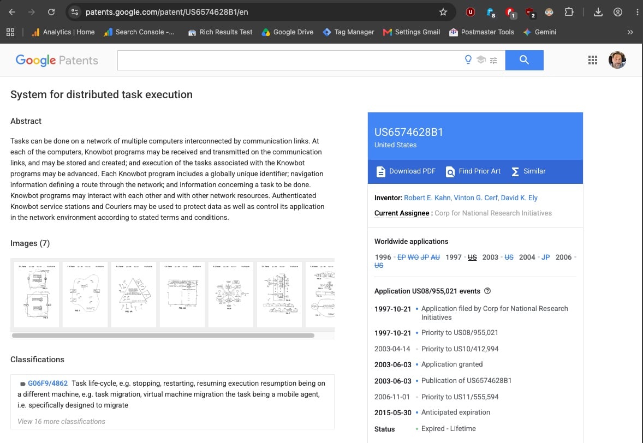The width and height of the screenshot is (643, 443).
Task: Open the Extensions puzzle icon
Action: pos(569,12)
